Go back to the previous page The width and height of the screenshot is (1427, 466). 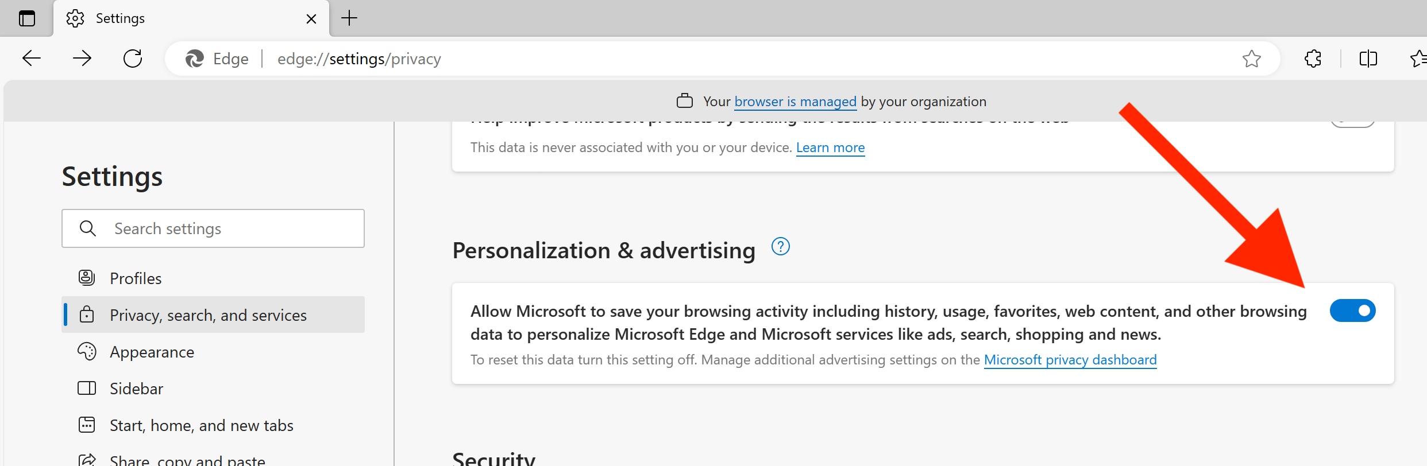tap(32, 58)
